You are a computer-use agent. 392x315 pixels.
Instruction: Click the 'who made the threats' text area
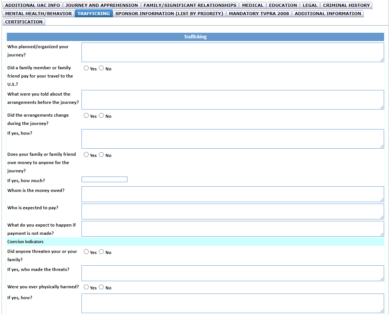(232, 273)
